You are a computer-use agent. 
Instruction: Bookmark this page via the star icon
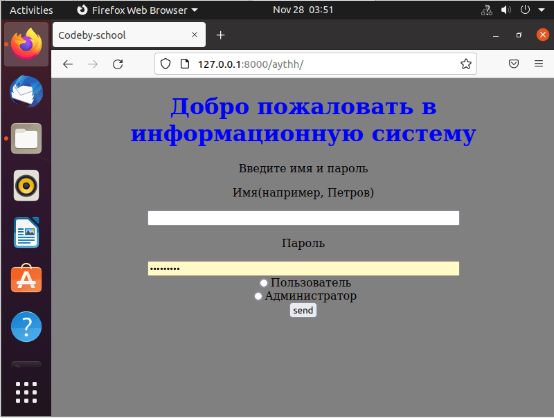(466, 63)
